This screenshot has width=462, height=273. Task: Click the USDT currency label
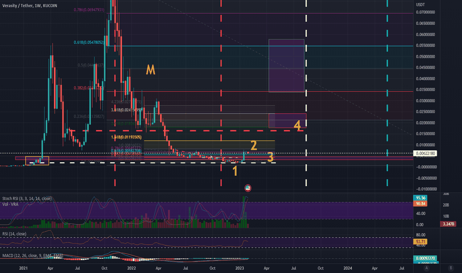(420, 5)
